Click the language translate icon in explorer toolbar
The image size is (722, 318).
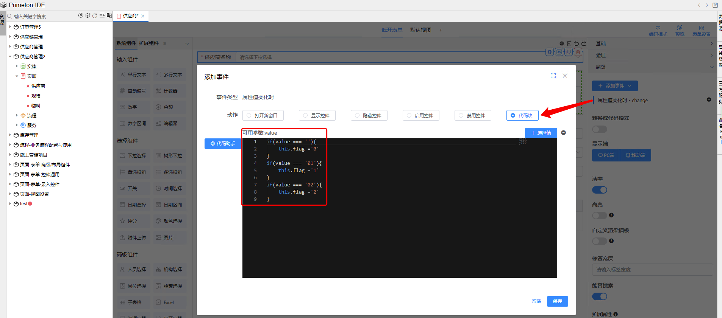click(x=109, y=16)
